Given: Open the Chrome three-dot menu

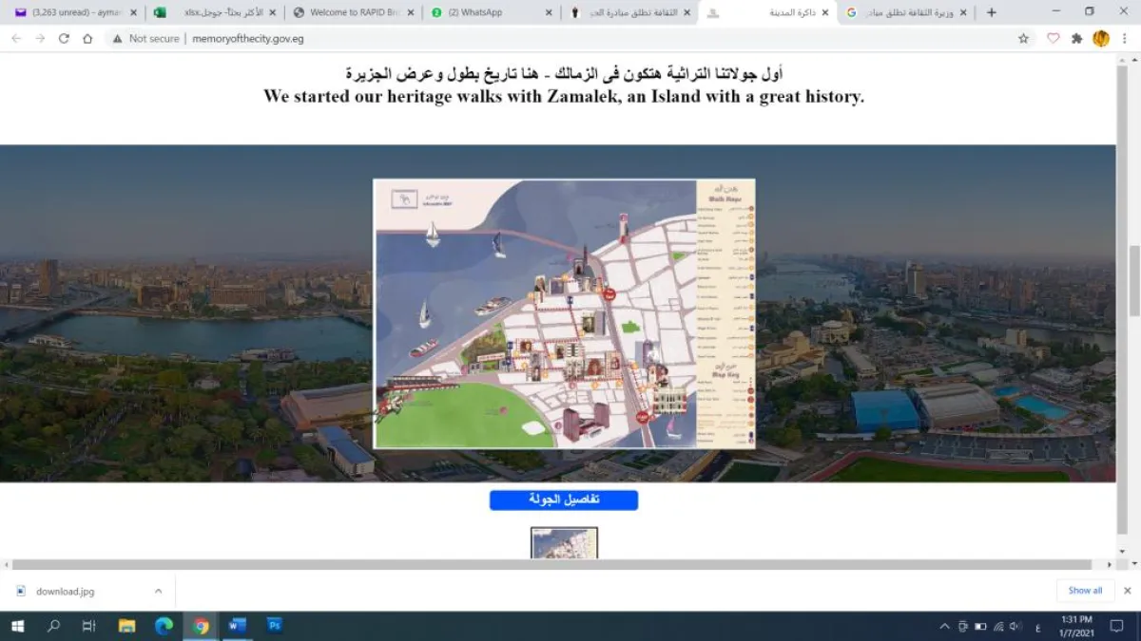Looking at the screenshot, I should click(1125, 39).
